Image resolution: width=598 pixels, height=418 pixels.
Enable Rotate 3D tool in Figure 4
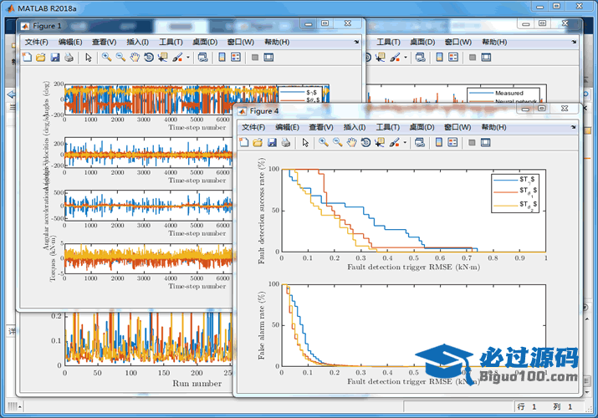(x=365, y=142)
